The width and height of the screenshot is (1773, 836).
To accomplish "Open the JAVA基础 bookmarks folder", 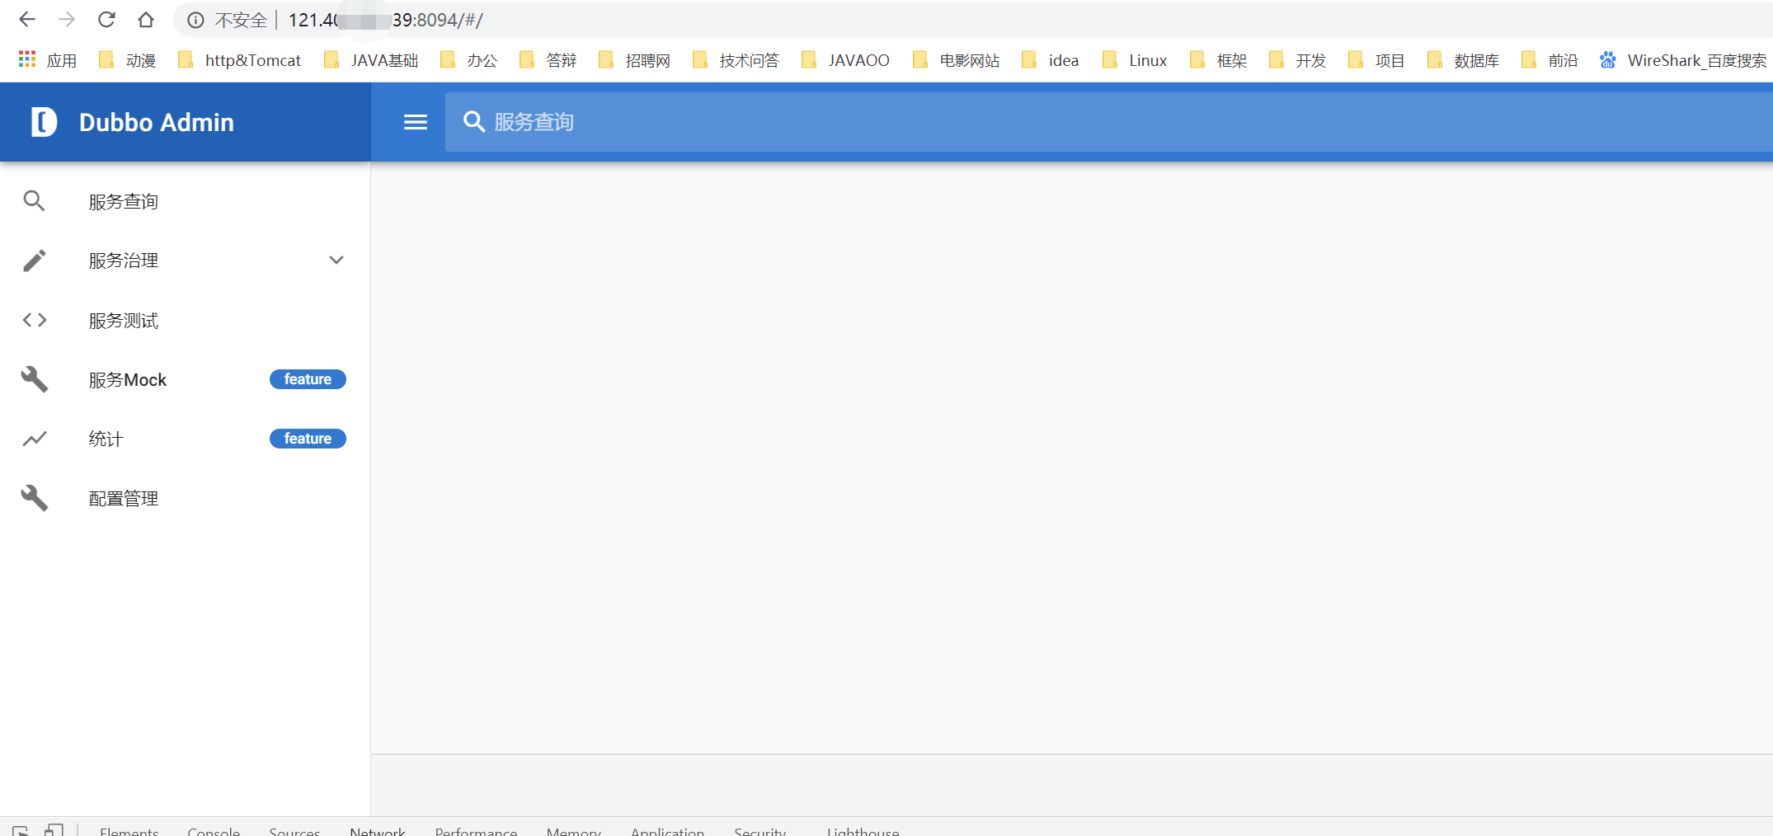I will [372, 60].
